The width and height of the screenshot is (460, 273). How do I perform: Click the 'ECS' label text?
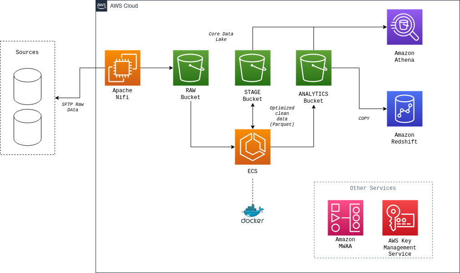[253, 171]
